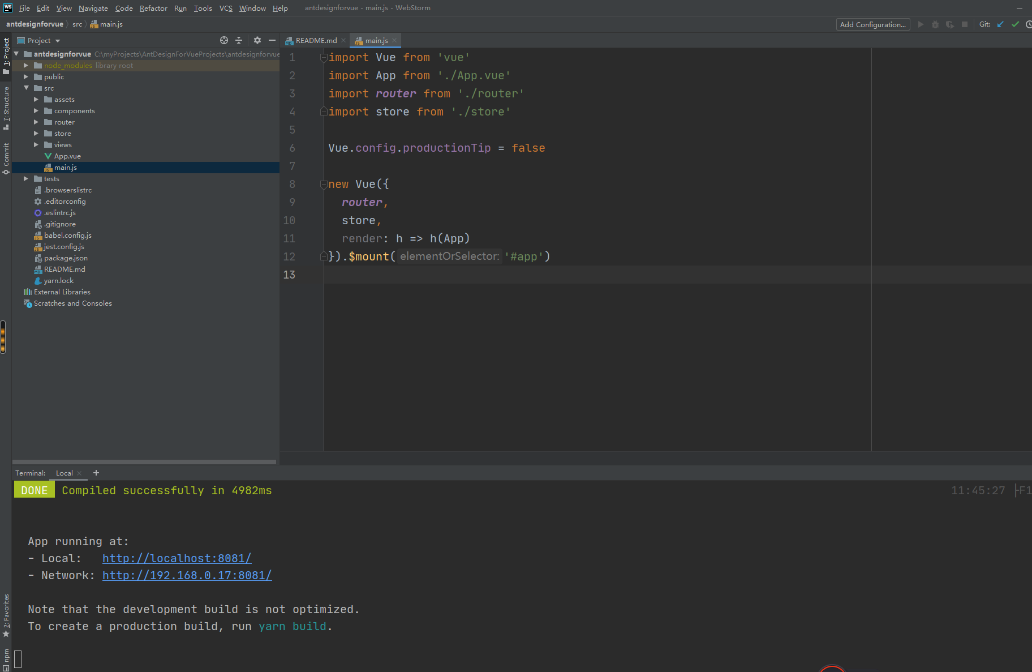Click src breadcrumb in navigation bar
This screenshot has width=1032, height=672.
[77, 24]
